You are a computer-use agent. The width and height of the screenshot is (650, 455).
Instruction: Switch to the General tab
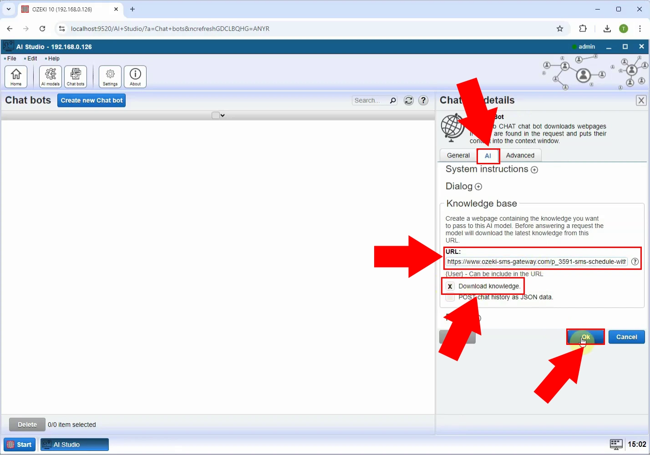[x=458, y=156]
